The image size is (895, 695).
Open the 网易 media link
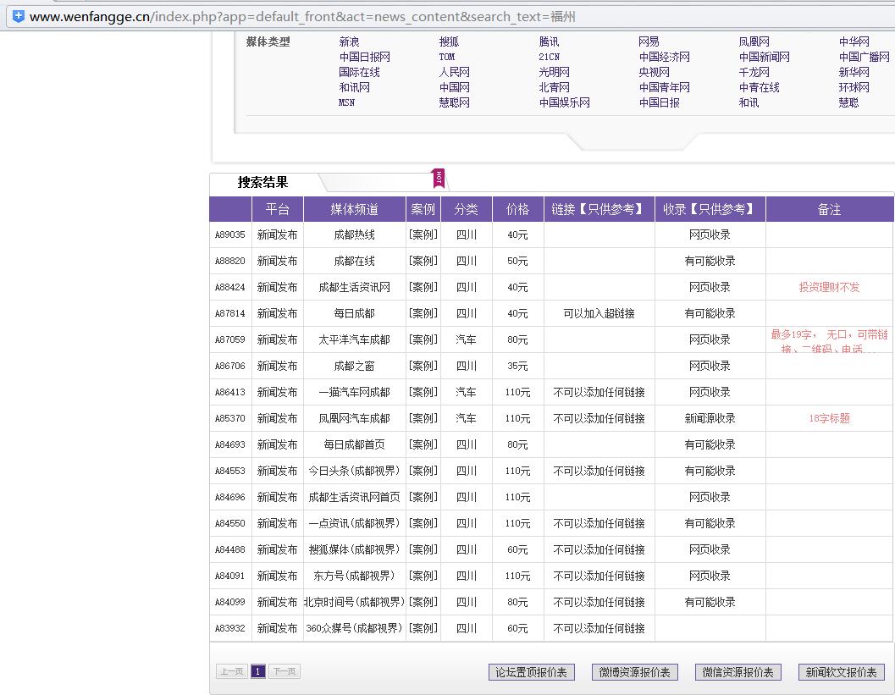click(649, 41)
